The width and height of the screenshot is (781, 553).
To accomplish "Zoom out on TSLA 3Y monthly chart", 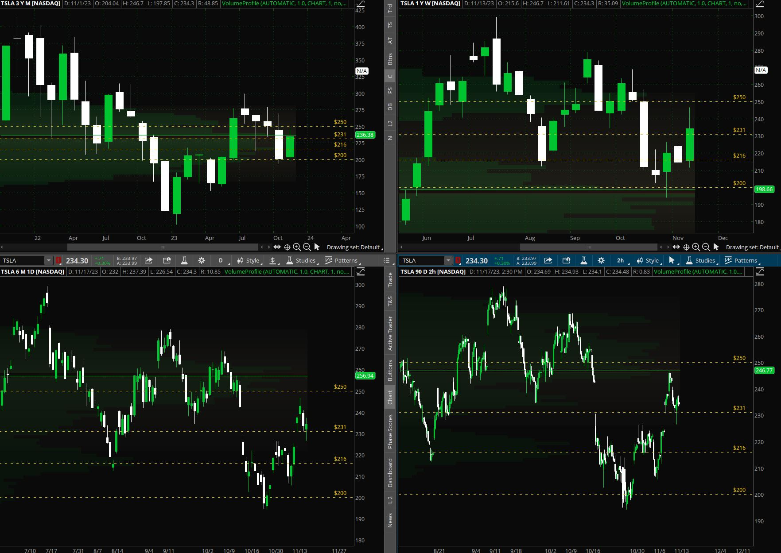I will (307, 247).
